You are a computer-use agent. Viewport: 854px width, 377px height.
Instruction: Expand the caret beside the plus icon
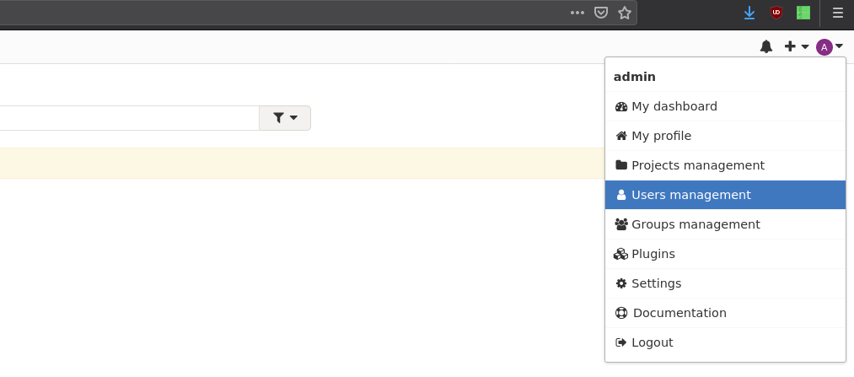point(805,47)
